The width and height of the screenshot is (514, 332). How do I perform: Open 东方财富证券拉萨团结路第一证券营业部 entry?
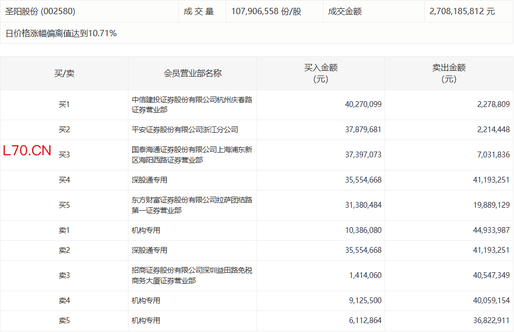click(x=191, y=205)
